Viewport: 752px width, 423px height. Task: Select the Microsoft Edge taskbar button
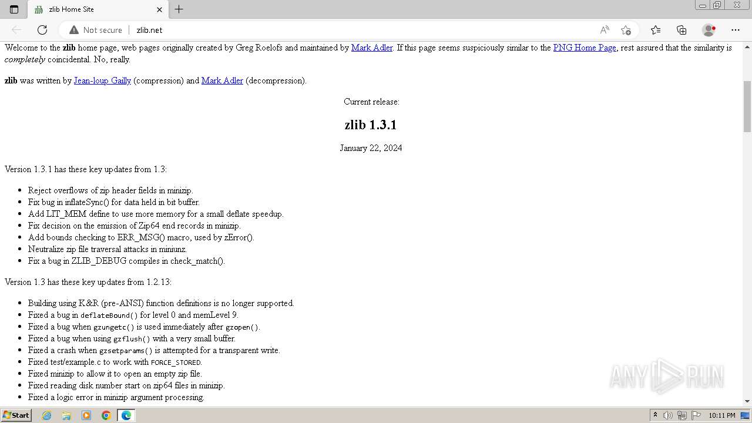(126, 415)
